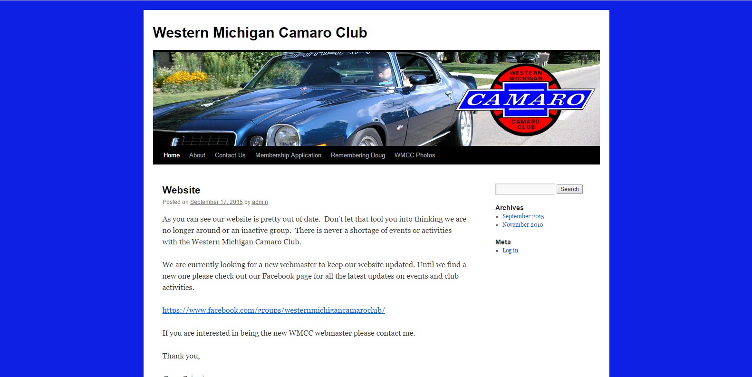Screen dimensions: 752x377
Task: Click the post date September 17, 2015
Action: 216,202
